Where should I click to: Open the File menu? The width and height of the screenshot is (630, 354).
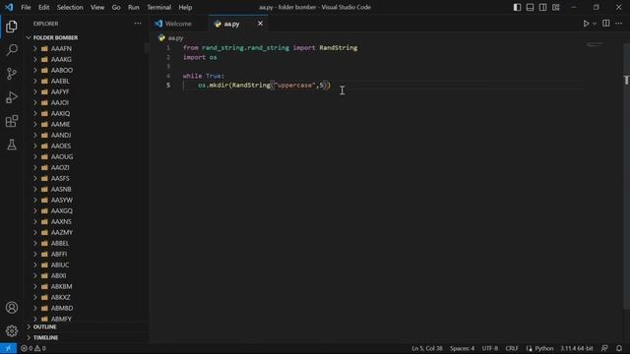click(x=26, y=7)
